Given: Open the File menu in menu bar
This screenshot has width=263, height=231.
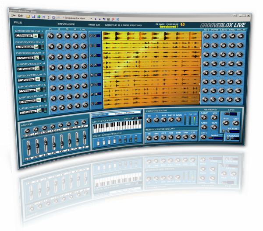Looking at the screenshot, I should (14, 15).
